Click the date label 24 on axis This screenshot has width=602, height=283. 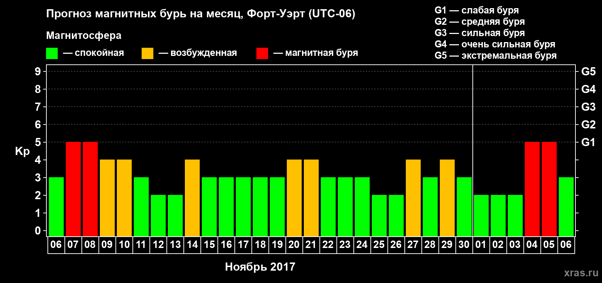tap(362, 244)
